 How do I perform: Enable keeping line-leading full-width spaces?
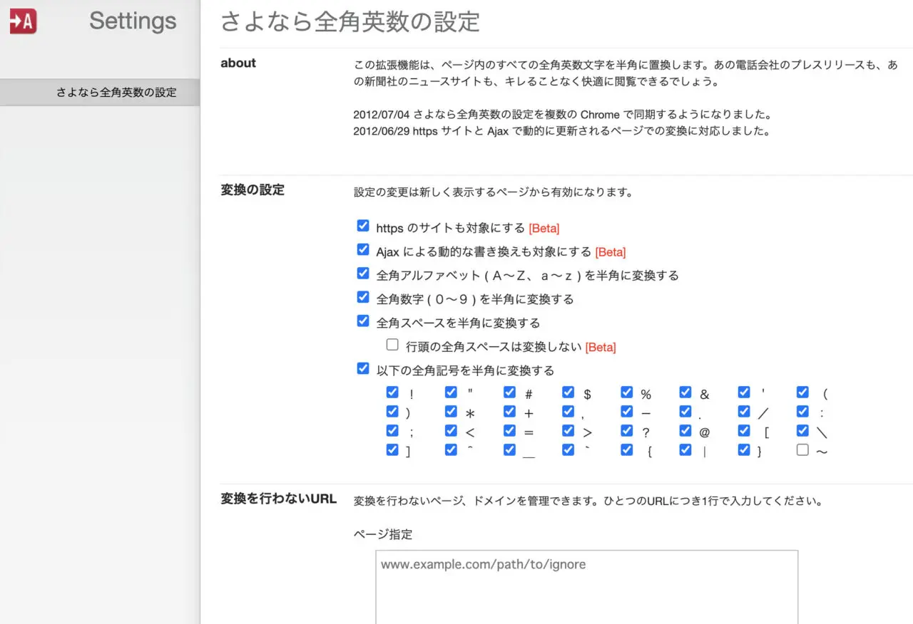(x=392, y=344)
